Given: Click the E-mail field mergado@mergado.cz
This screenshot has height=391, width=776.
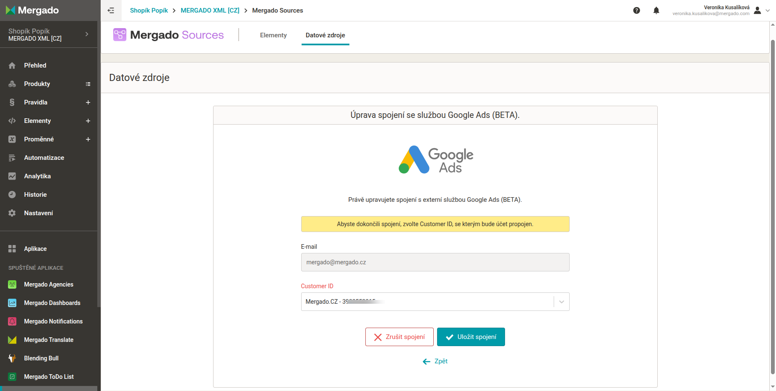Looking at the screenshot, I should coord(435,262).
